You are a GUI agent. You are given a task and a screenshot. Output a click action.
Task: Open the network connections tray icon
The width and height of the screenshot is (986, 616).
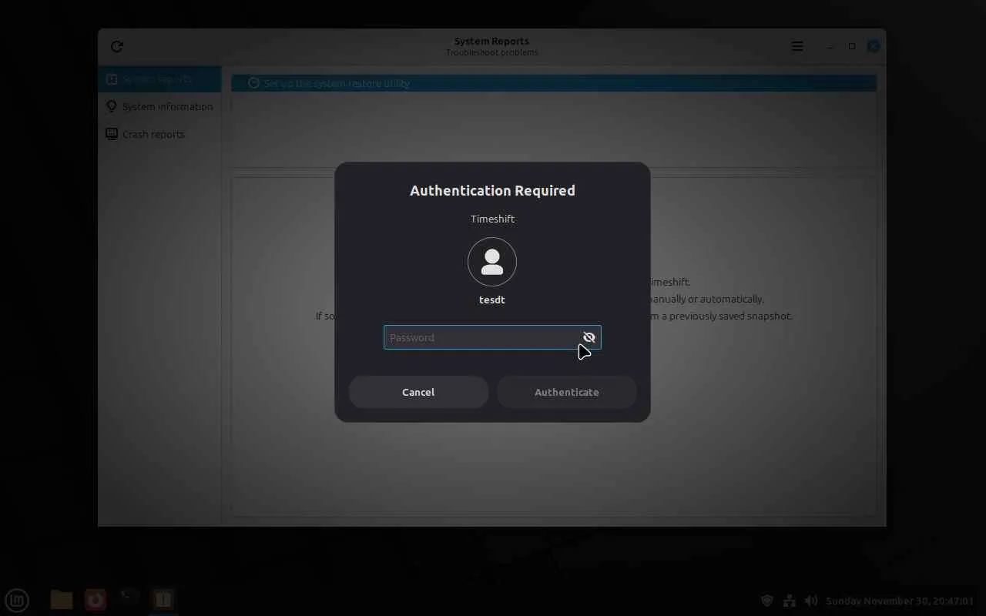click(790, 601)
